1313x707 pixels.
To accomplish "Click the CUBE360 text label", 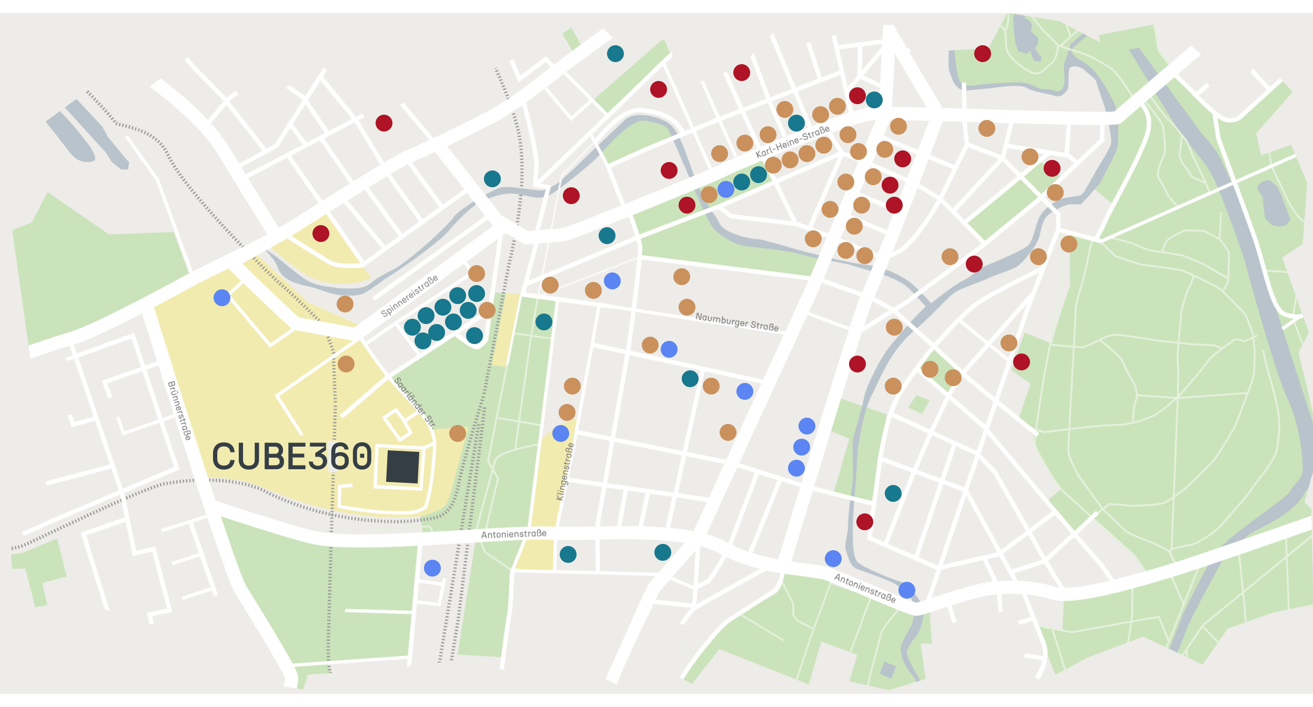I will (292, 457).
